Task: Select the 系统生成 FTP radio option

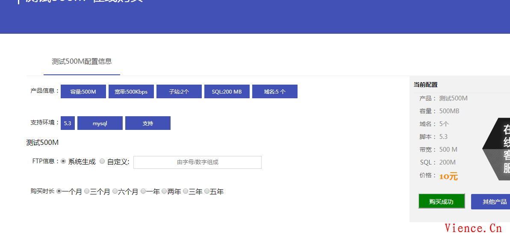Action: (x=63, y=162)
